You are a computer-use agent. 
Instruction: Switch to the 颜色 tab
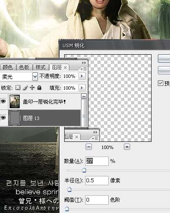8,67
